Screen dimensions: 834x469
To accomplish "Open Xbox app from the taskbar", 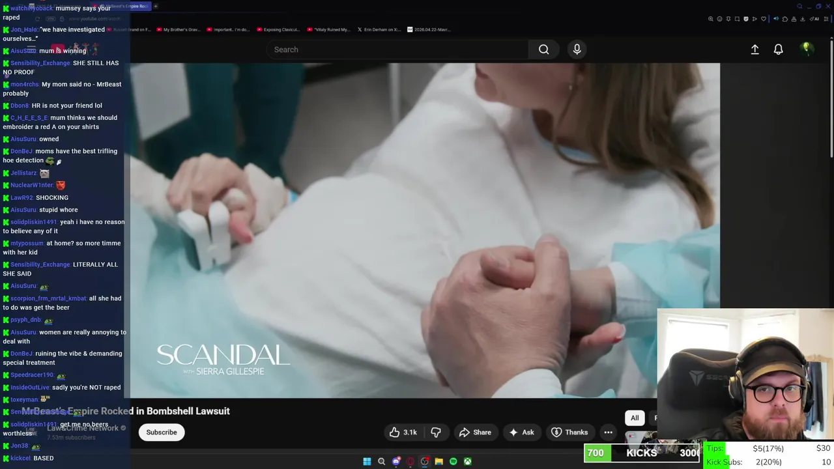I will (468, 461).
